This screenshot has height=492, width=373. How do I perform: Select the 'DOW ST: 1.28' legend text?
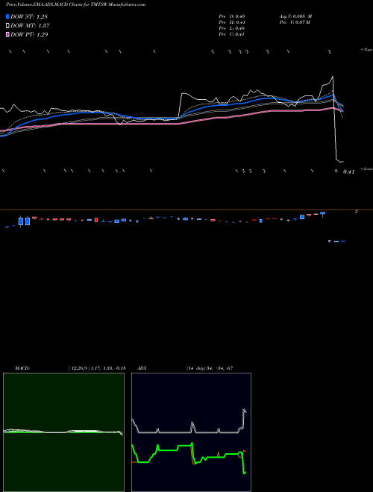(29, 16)
